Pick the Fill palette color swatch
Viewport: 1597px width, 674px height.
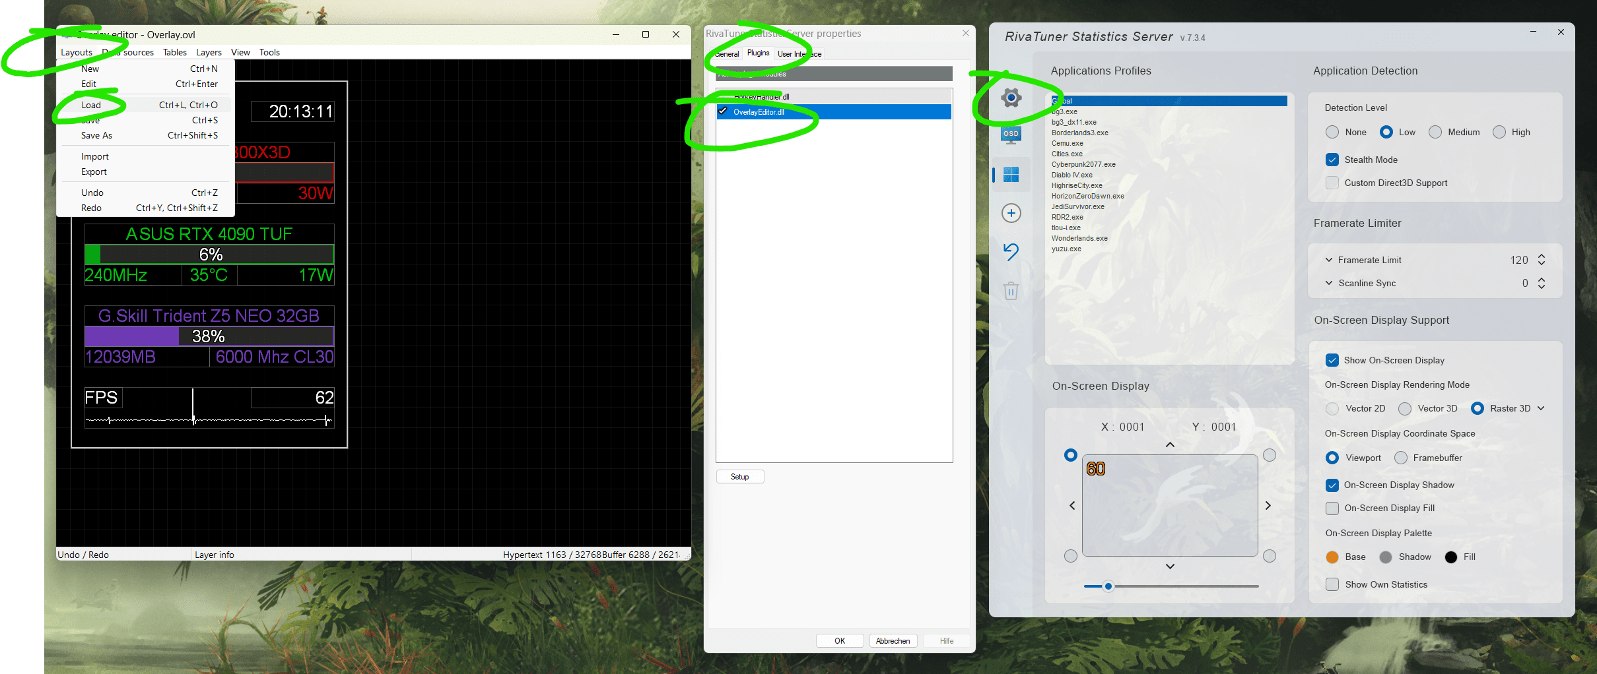tap(1450, 557)
